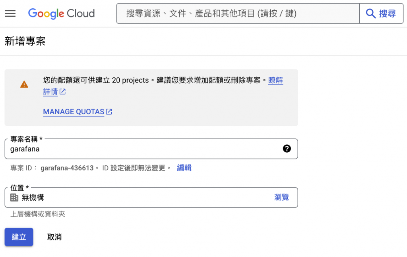Click the 專案名稱 field containing garafana
Screen dimensions: 407x257
tap(151, 149)
